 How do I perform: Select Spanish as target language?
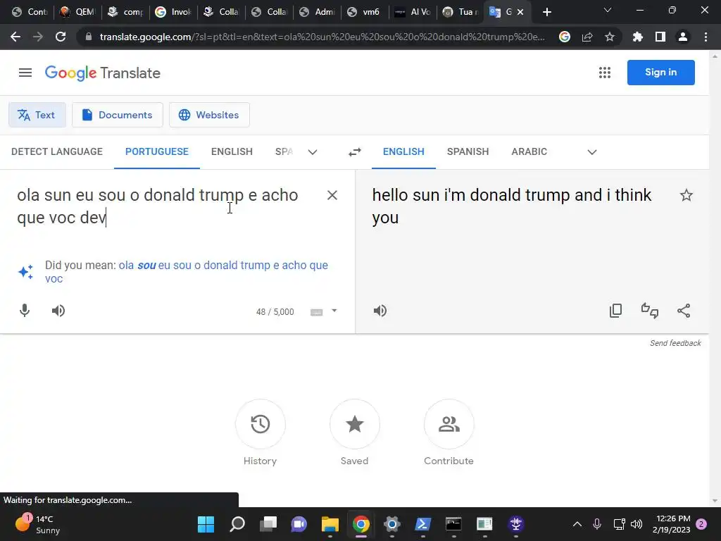468,152
